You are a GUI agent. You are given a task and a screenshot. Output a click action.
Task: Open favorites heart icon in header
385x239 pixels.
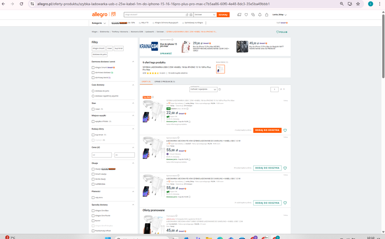click(246, 15)
